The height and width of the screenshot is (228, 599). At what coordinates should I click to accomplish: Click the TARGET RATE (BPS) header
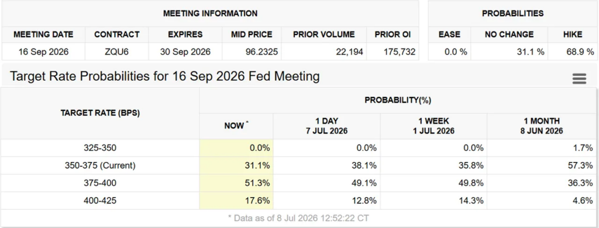(x=100, y=113)
